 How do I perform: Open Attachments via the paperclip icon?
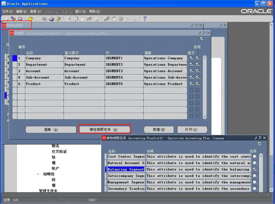pos(127,19)
